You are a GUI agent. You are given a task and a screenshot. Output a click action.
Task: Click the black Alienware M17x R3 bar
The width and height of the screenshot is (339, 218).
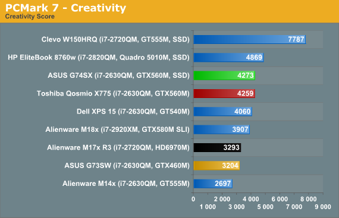[x=217, y=148]
